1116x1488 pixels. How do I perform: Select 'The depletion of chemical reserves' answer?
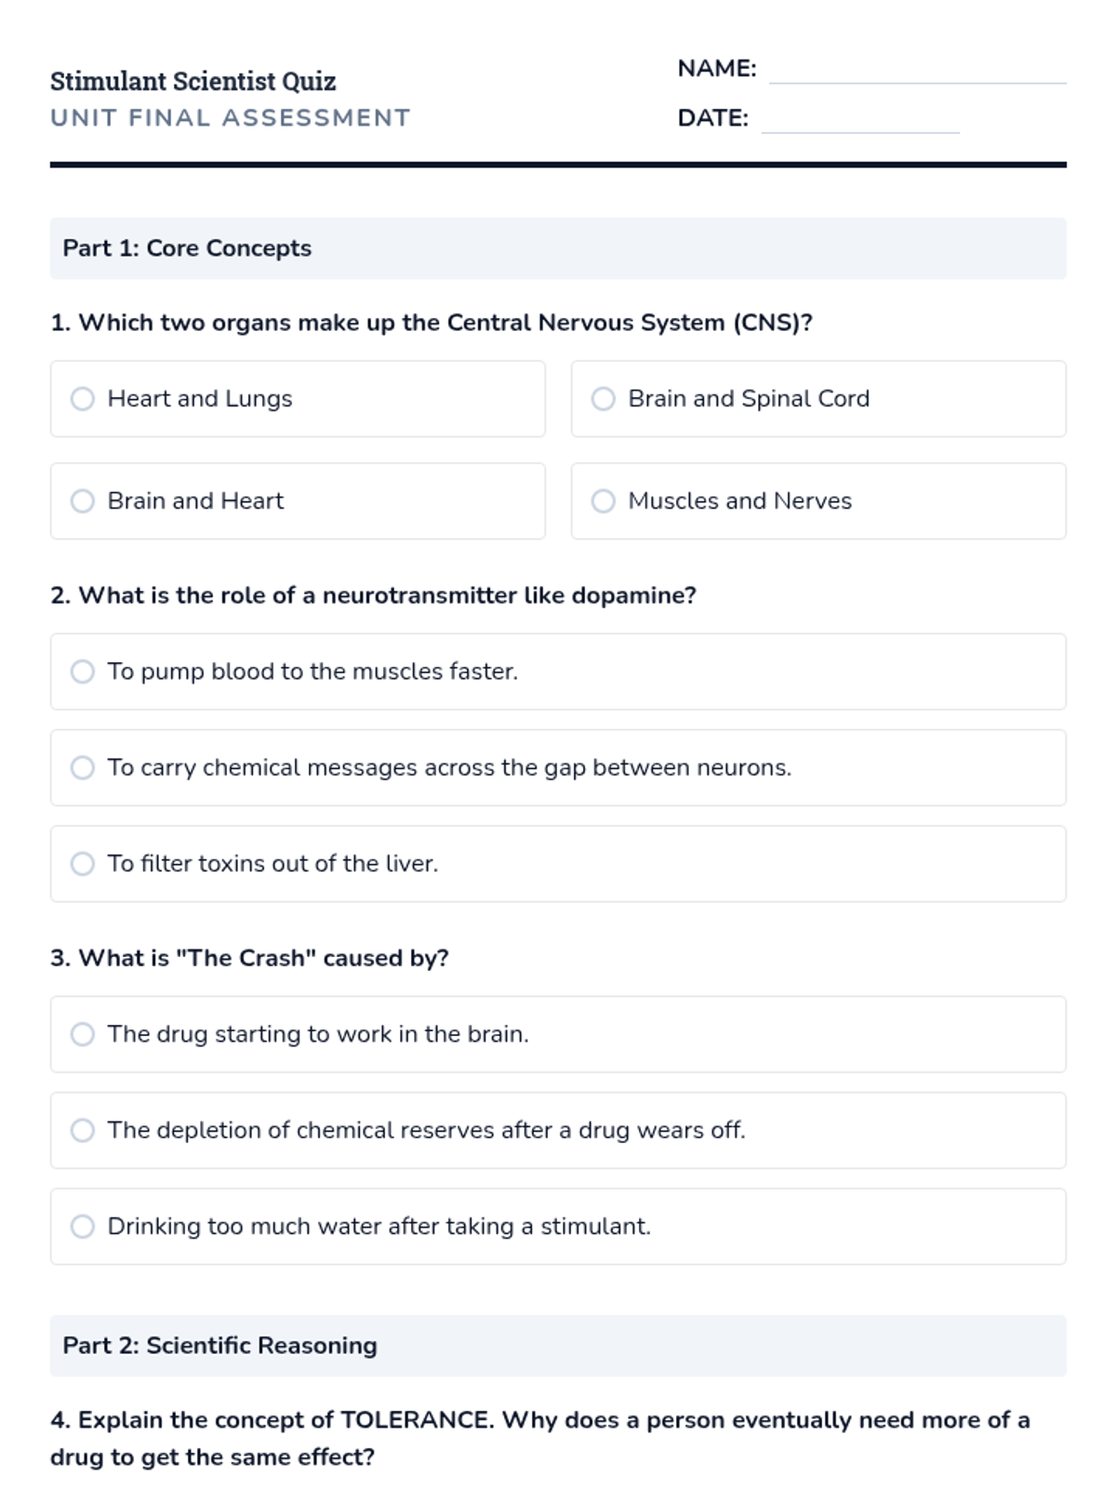coord(83,1130)
